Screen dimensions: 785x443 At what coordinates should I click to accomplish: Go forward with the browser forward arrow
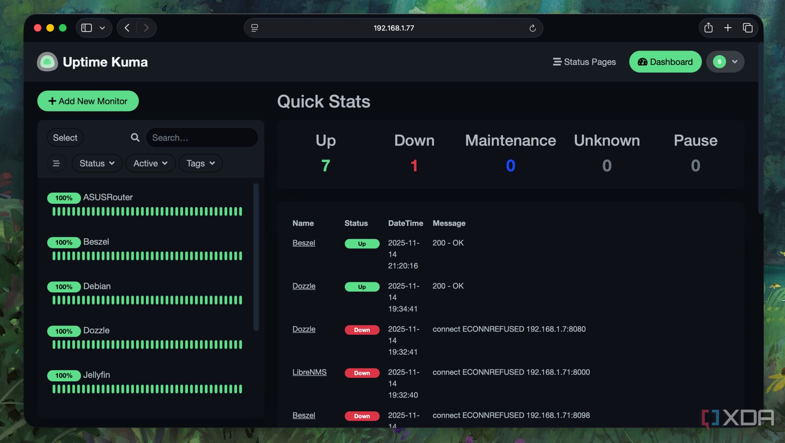click(146, 28)
